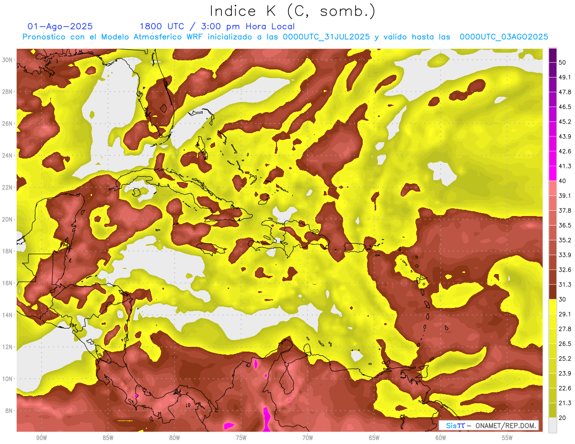Click the '37.8' color bar label

point(565,210)
